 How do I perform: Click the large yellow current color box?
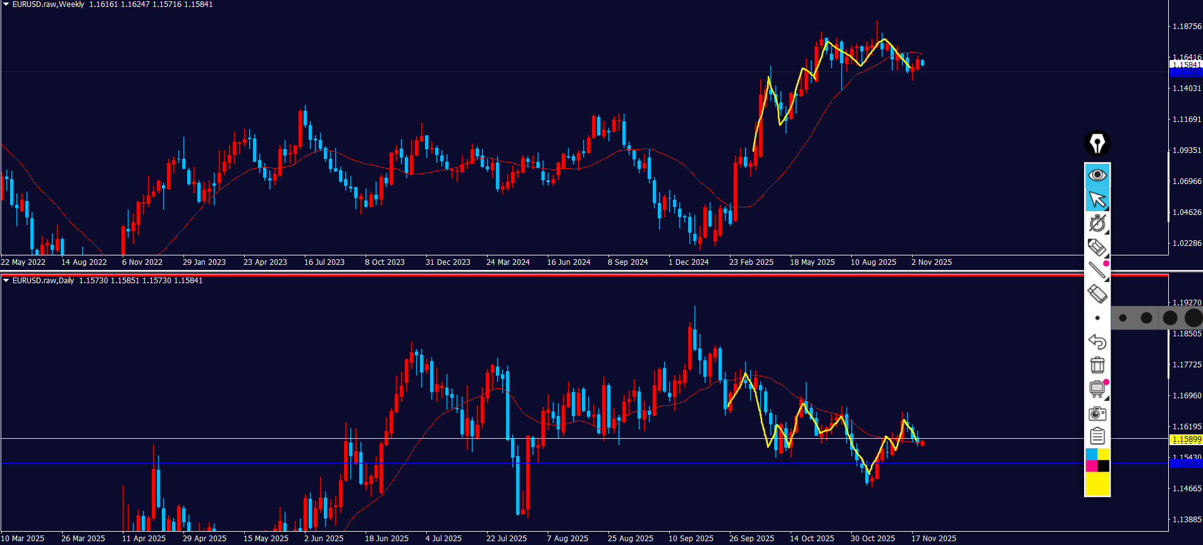[1097, 484]
